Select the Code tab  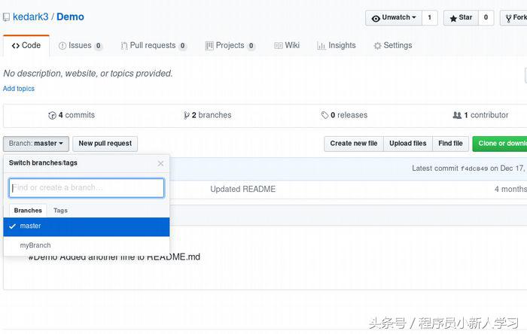pyautogui.click(x=26, y=45)
